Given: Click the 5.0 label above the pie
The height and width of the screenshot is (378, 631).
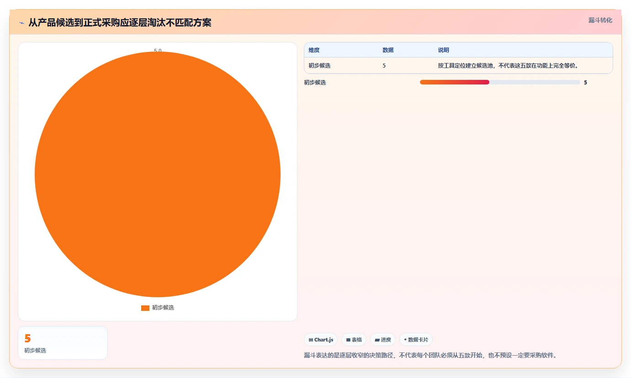Looking at the screenshot, I should 158,51.
